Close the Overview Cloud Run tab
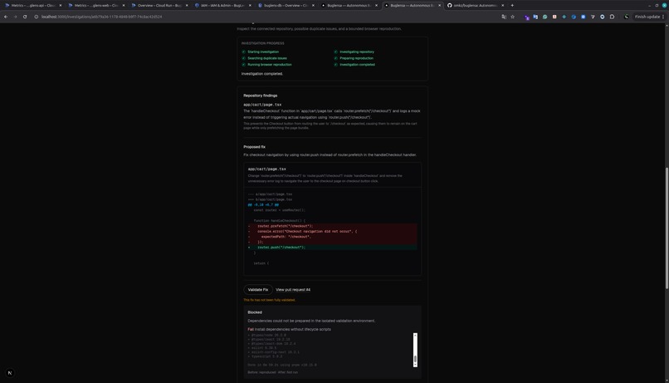 click(x=187, y=6)
